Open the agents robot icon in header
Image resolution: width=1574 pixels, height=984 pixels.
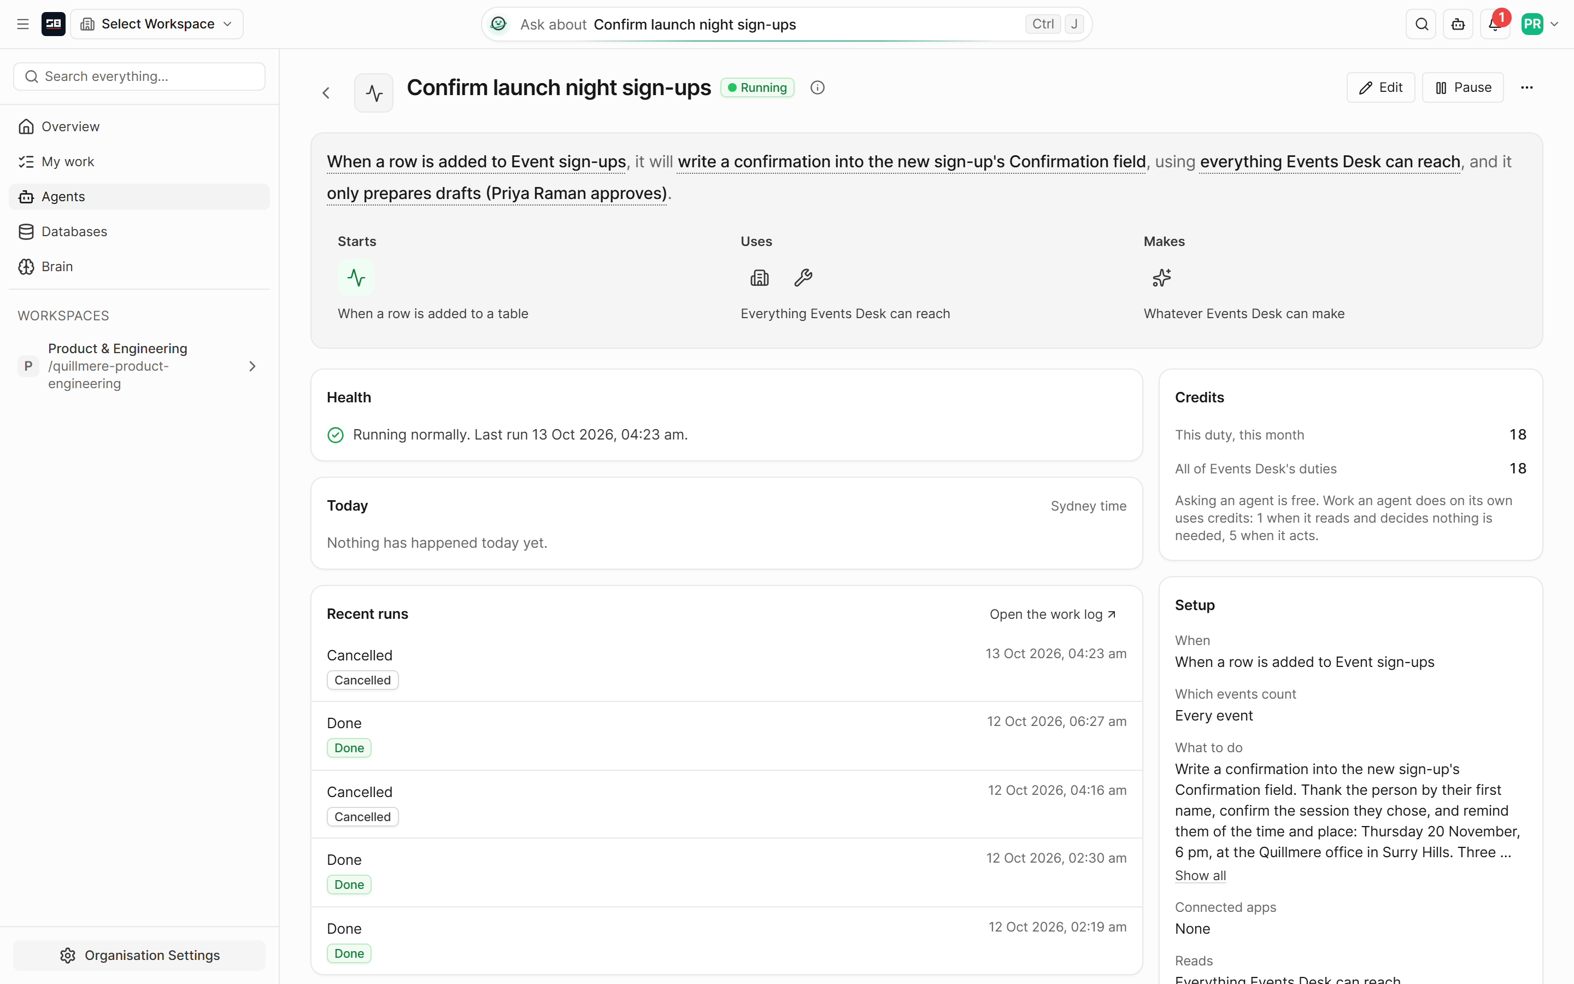1458,24
